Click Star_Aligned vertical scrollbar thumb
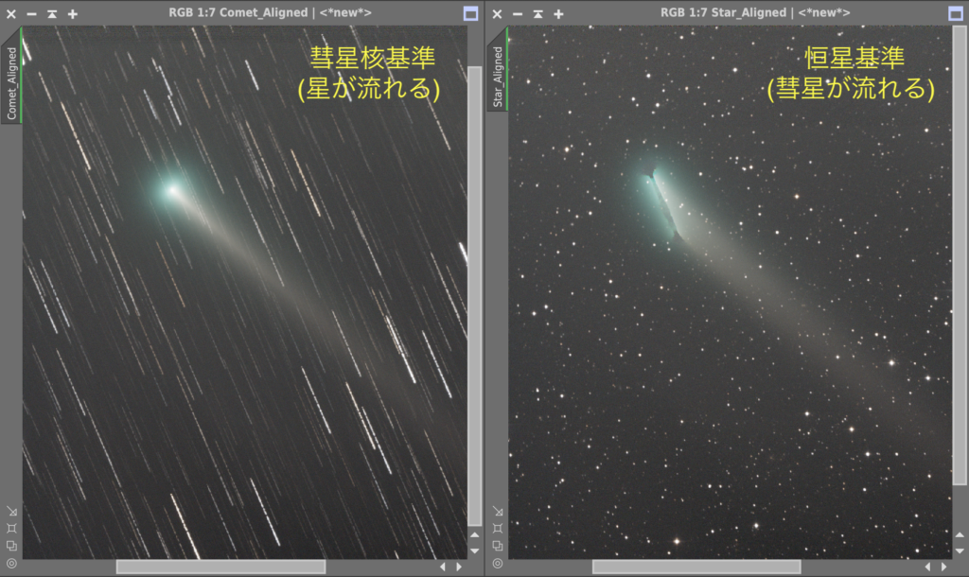Image resolution: width=969 pixels, height=577 pixels. tap(960, 255)
